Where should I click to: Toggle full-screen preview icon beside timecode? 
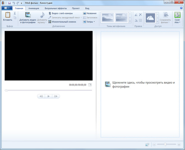[x=90, y=85]
